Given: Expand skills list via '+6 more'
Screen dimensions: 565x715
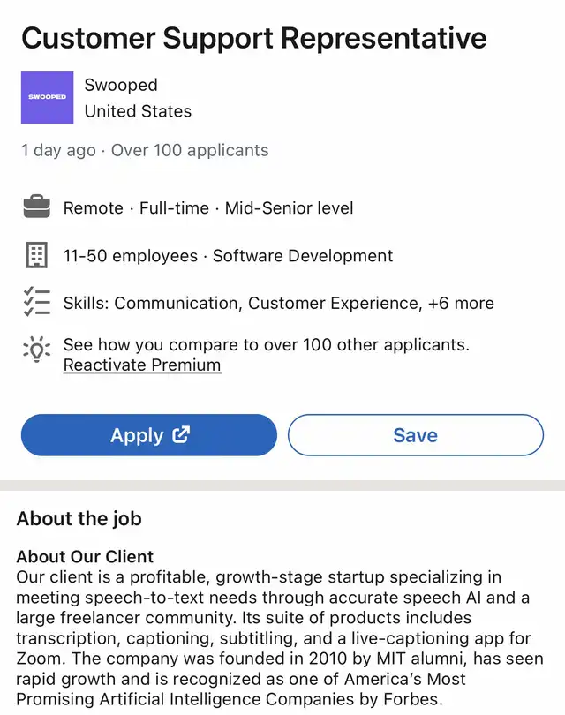Looking at the screenshot, I should [461, 303].
